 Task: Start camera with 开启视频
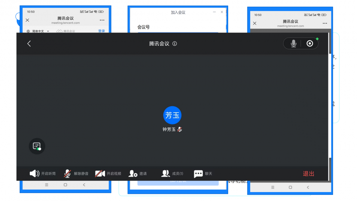(x=108, y=173)
